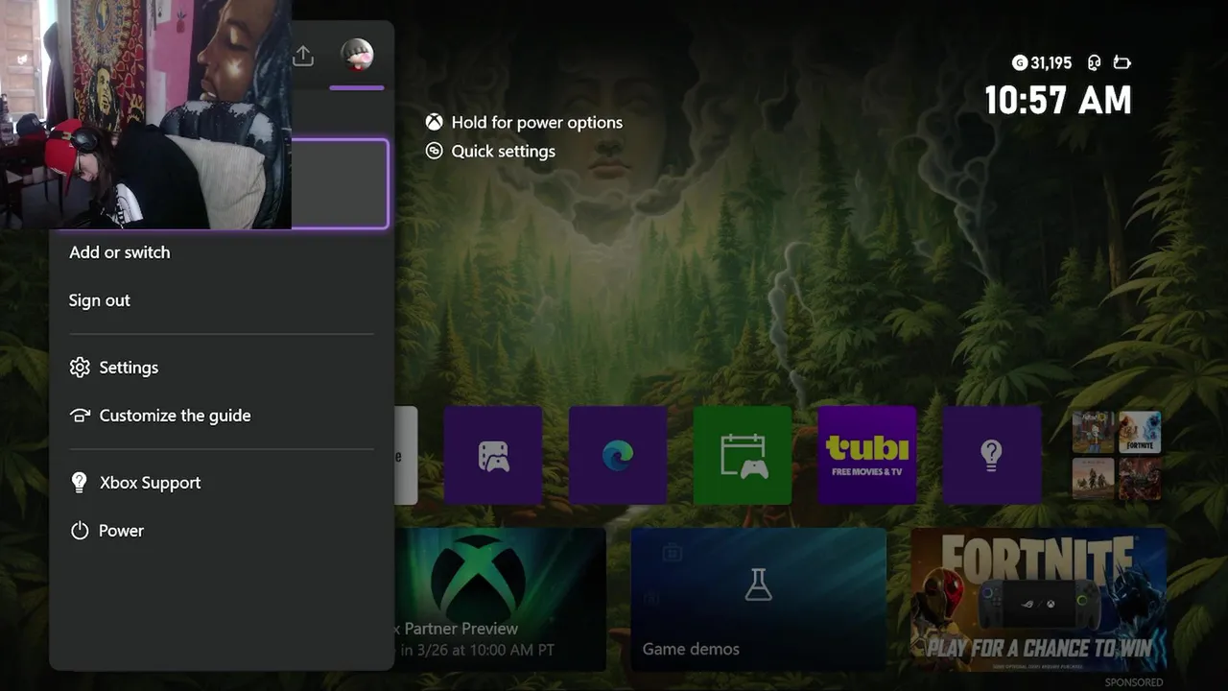This screenshot has width=1228, height=691.
Task: Open Settings from the guide menu
Action: 129,368
